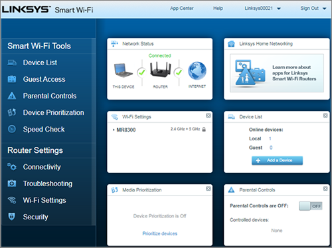Open Speed Check from the sidebar

(44, 129)
